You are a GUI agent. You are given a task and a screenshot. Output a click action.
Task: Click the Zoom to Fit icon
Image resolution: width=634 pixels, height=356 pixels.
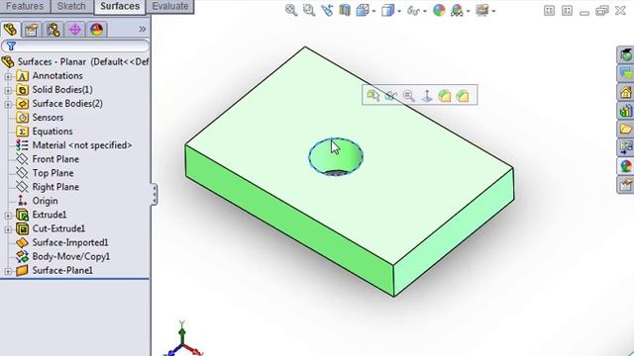pyautogui.click(x=290, y=10)
